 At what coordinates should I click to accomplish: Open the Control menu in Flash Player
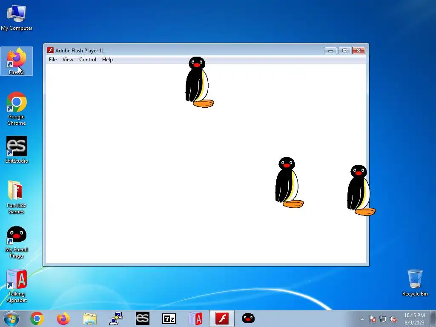(88, 60)
